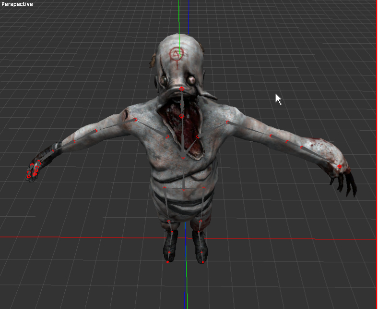Open the Perspective viewport label menu

coord(17,4)
